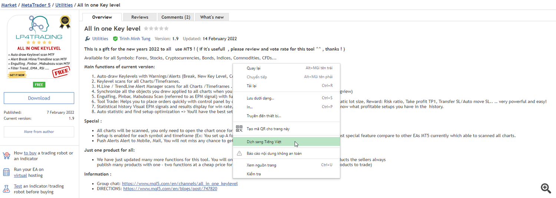Choose Lưu dưới dạng... menu entry
The width and height of the screenshot is (556, 198).
[286, 98]
